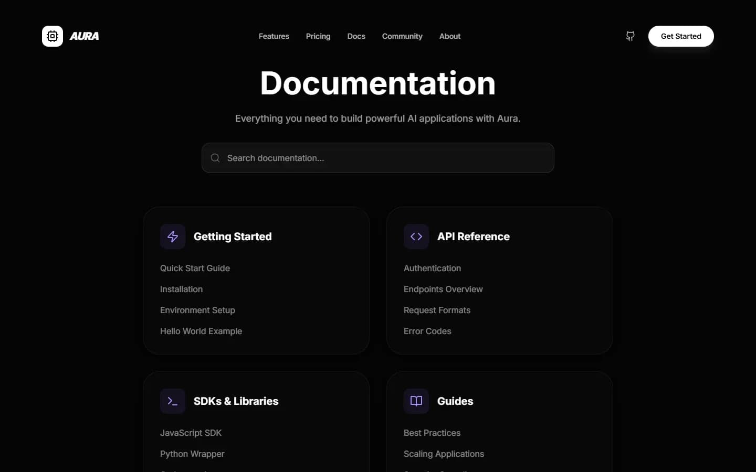Click the SDKs & Libraries terminal icon
The image size is (756, 472).
coord(173,401)
